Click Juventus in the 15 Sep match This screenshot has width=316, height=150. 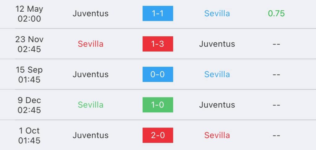(x=90, y=74)
